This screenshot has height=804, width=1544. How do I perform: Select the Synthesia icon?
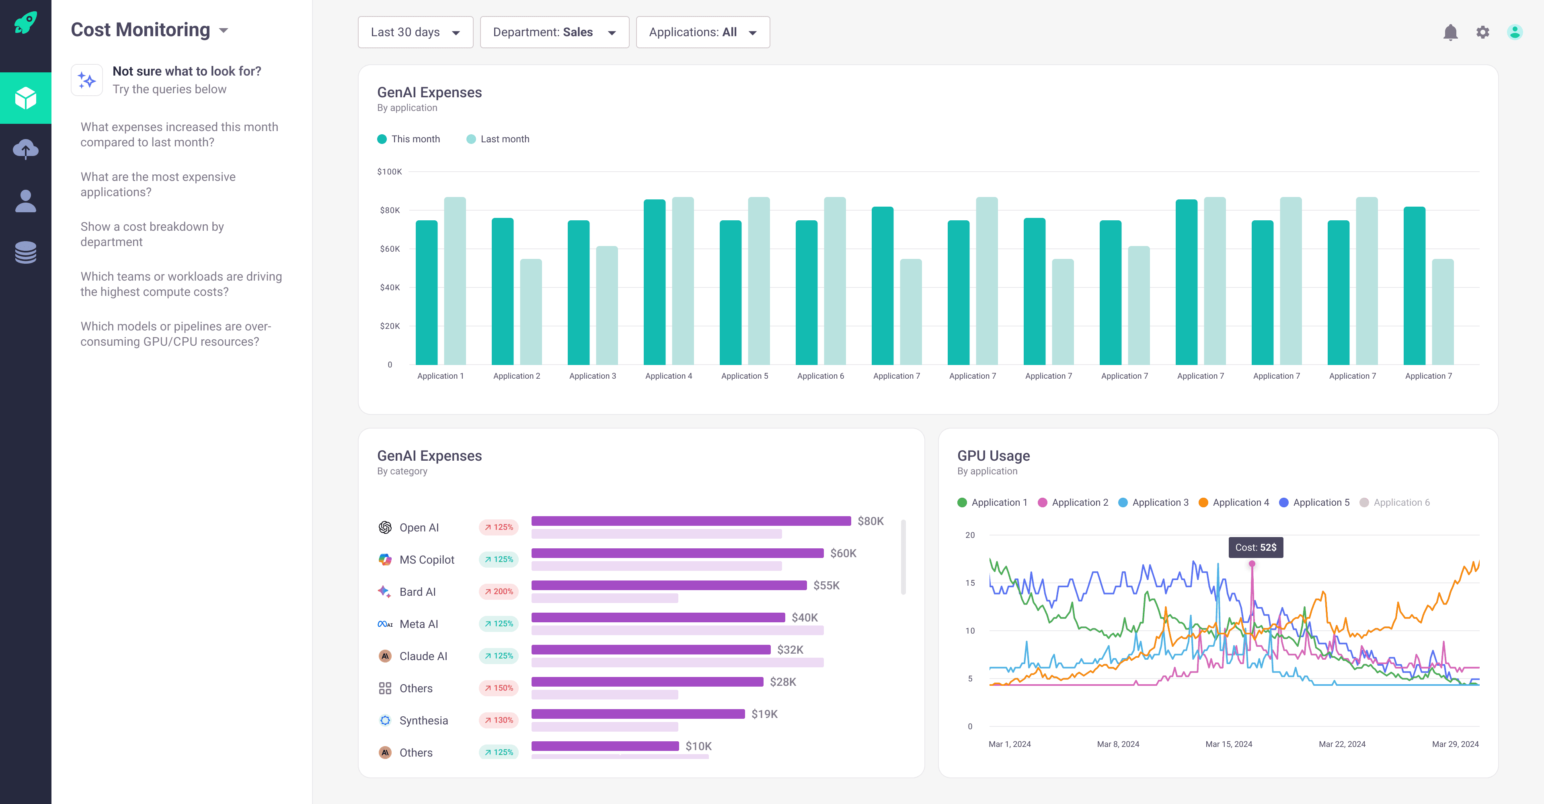(385, 720)
